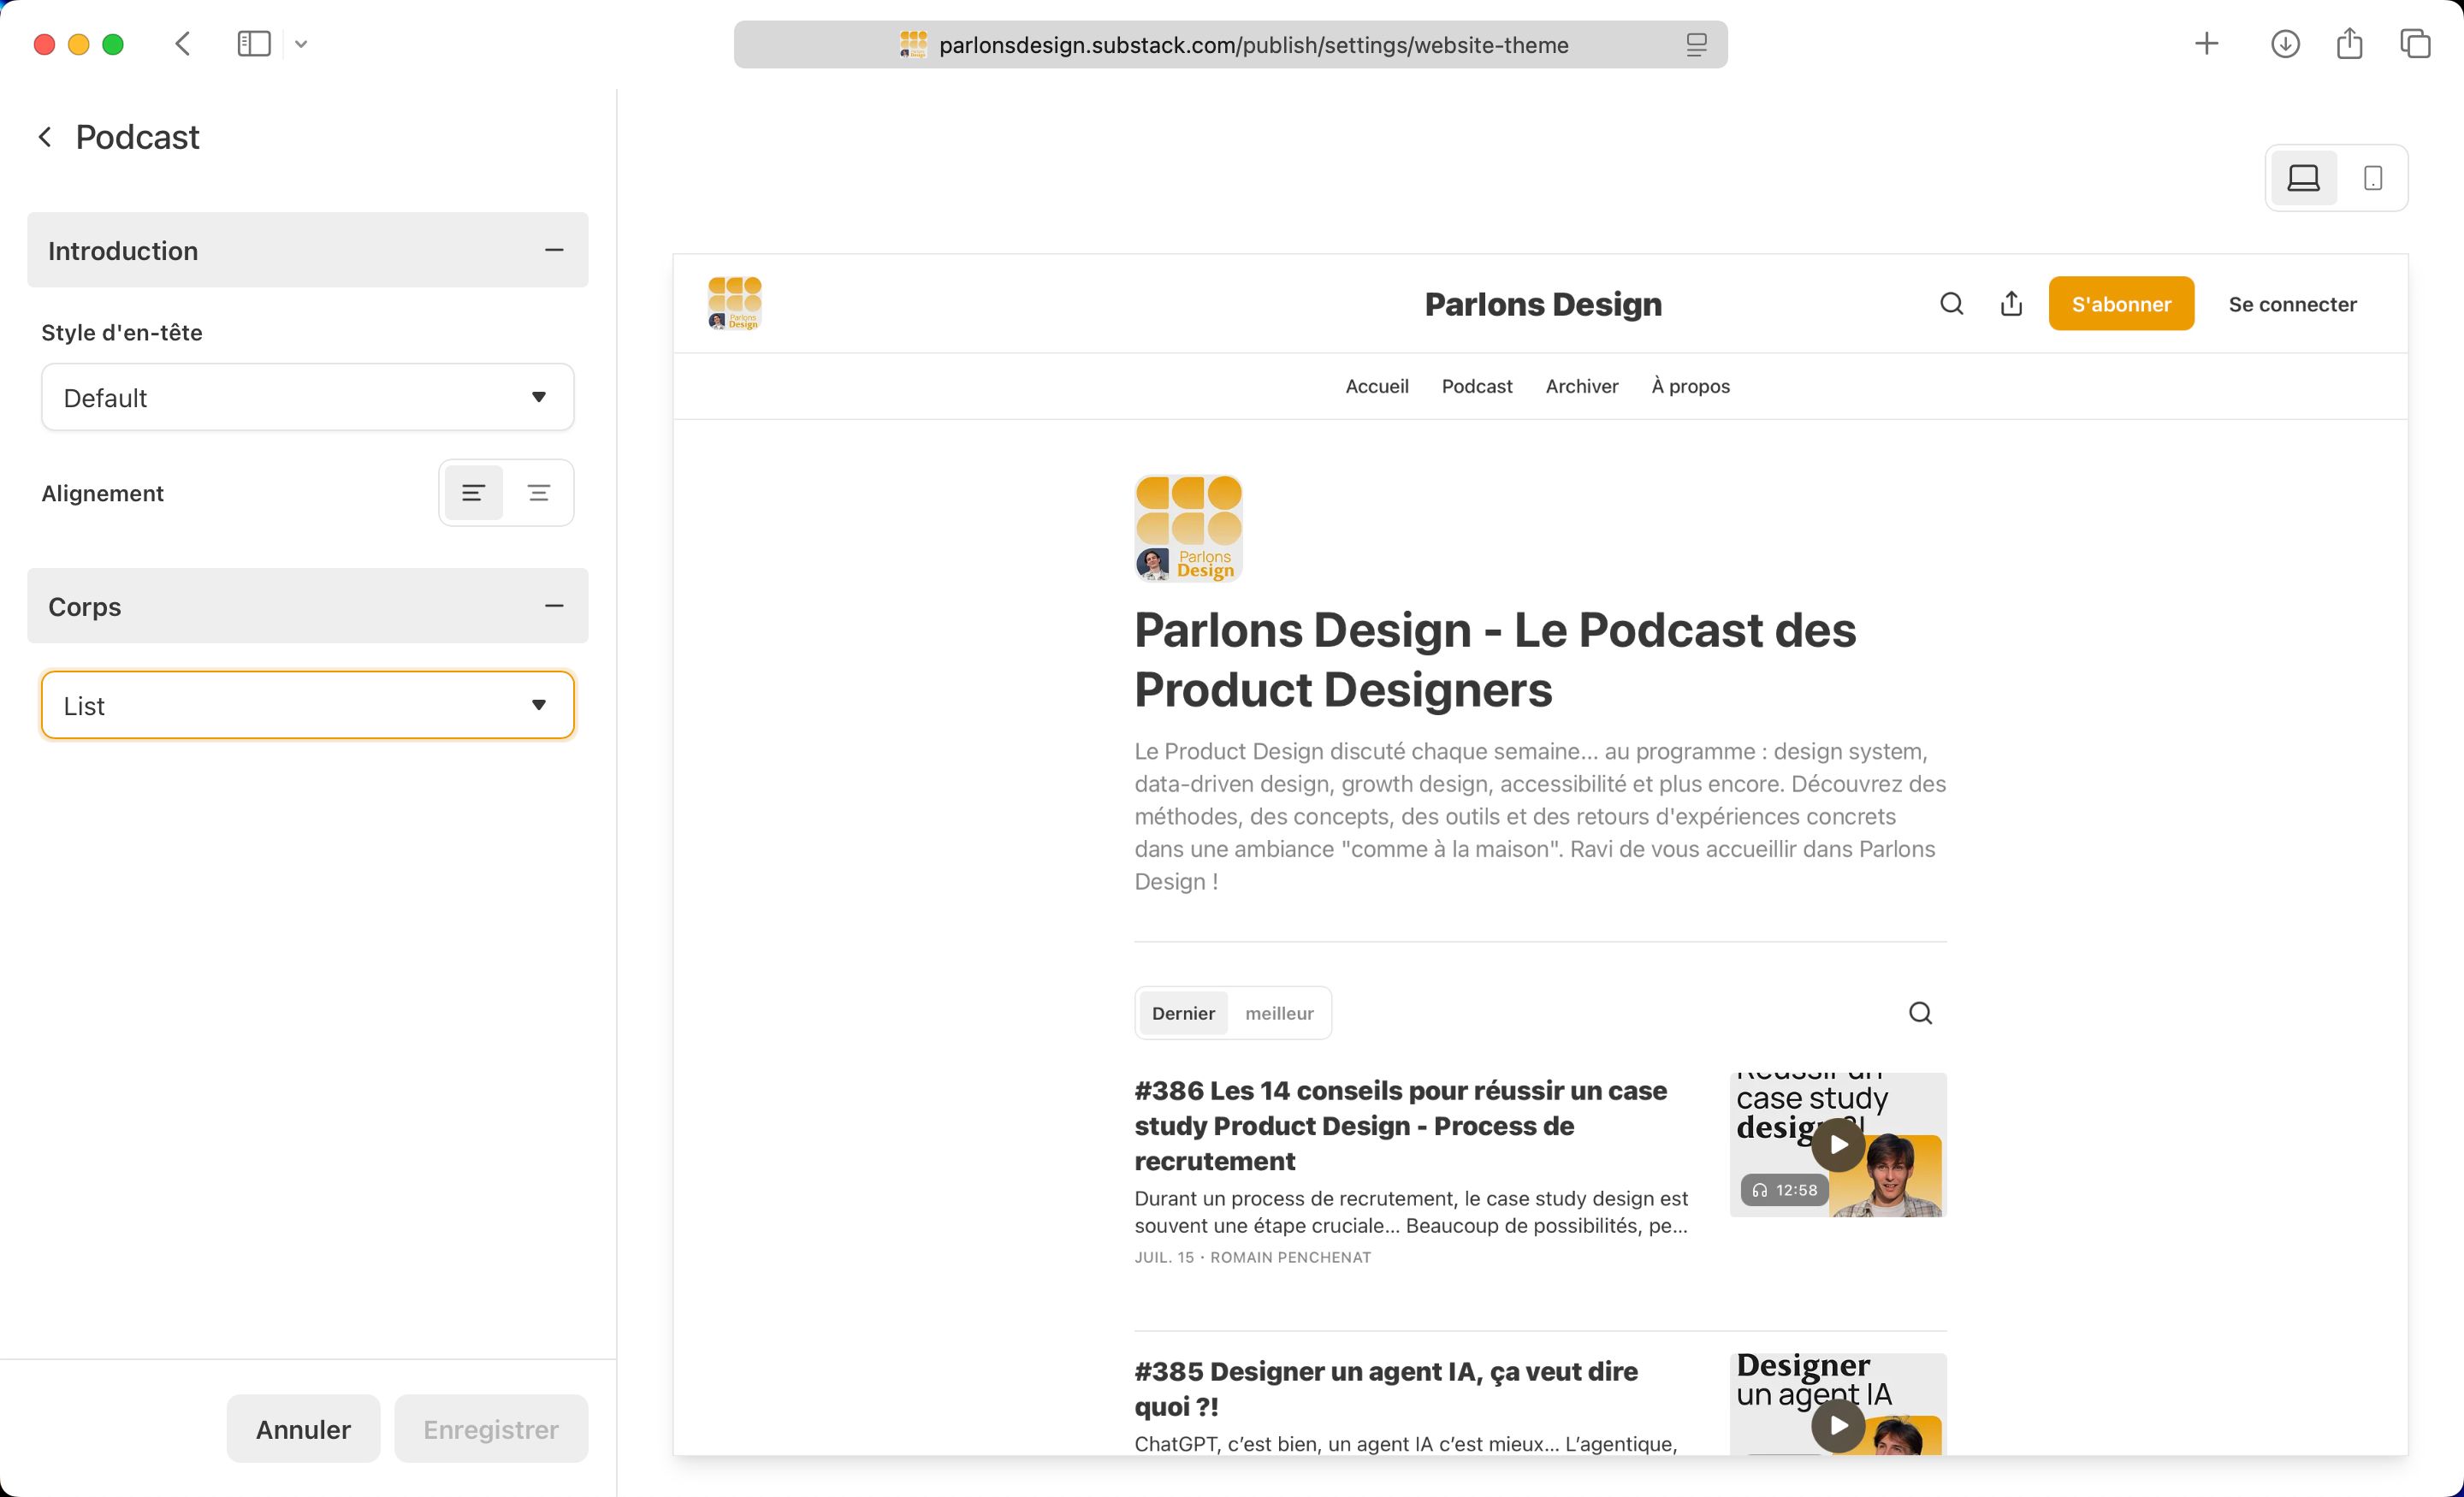Image resolution: width=2464 pixels, height=1497 pixels.
Task: Click the site favicon in the address bar
Action: (x=913, y=45)
